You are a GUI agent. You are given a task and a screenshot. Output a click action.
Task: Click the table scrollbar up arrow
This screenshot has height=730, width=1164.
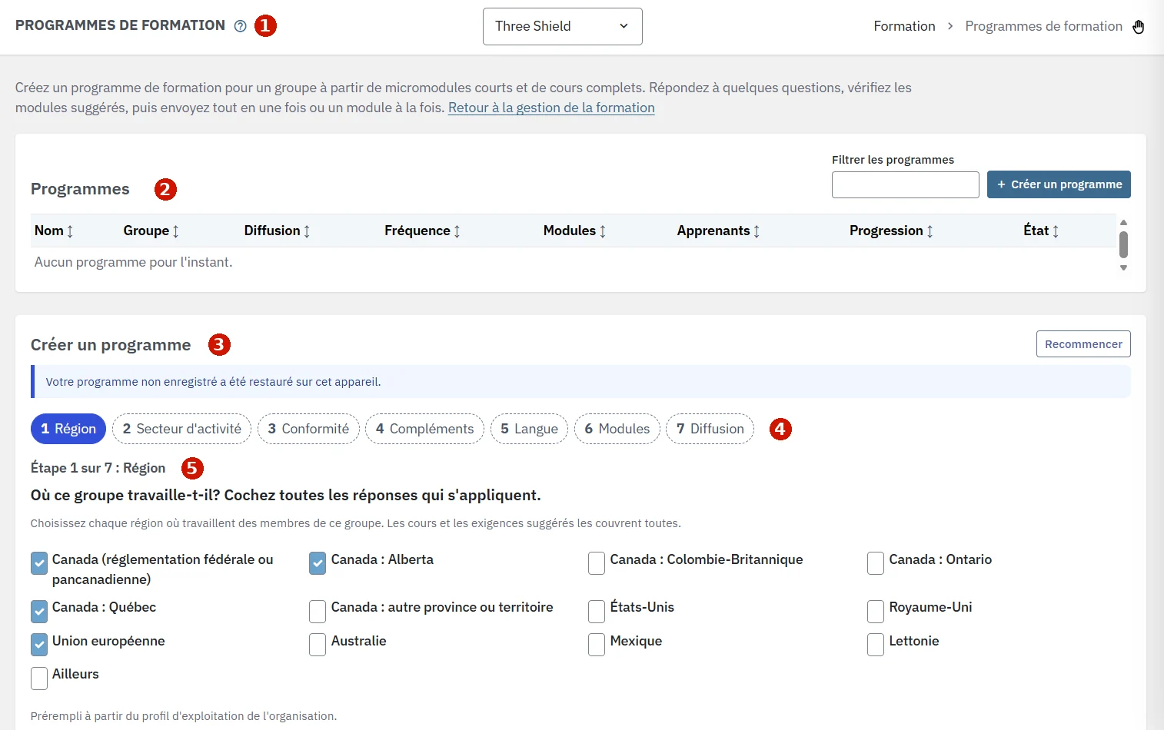pos(1123,222)
